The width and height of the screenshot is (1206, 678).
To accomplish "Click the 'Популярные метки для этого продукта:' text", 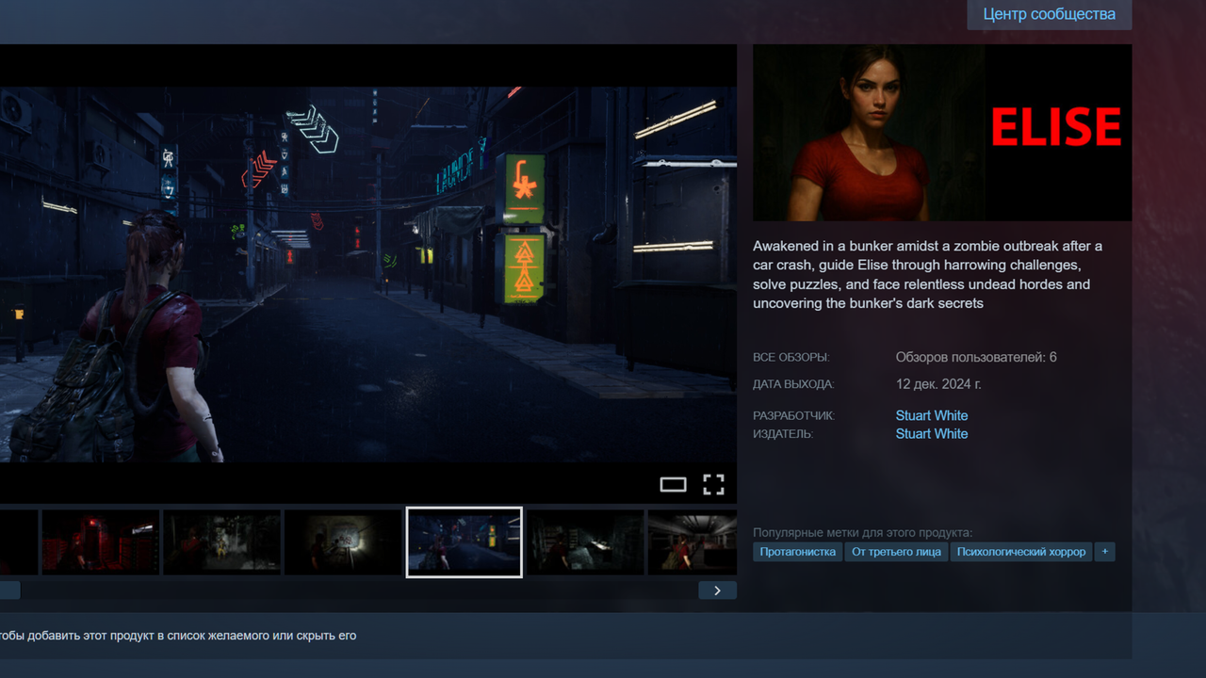I will click(x=862, y=532).
